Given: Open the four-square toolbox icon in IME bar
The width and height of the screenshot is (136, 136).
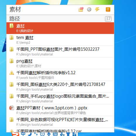Looking at the screenshot, I should pos(75,134).
